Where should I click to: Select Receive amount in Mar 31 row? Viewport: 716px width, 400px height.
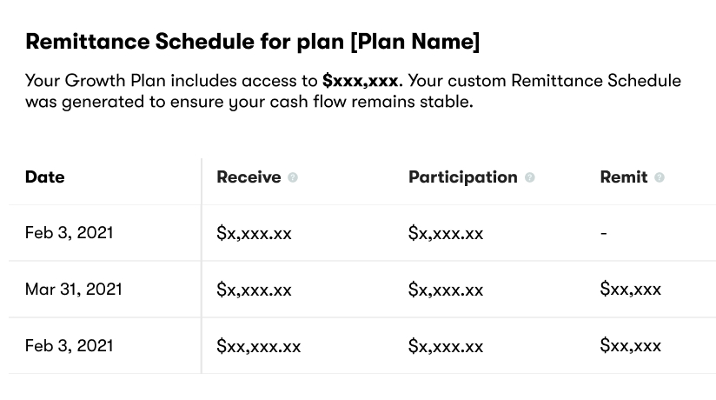tap(254, 290)
